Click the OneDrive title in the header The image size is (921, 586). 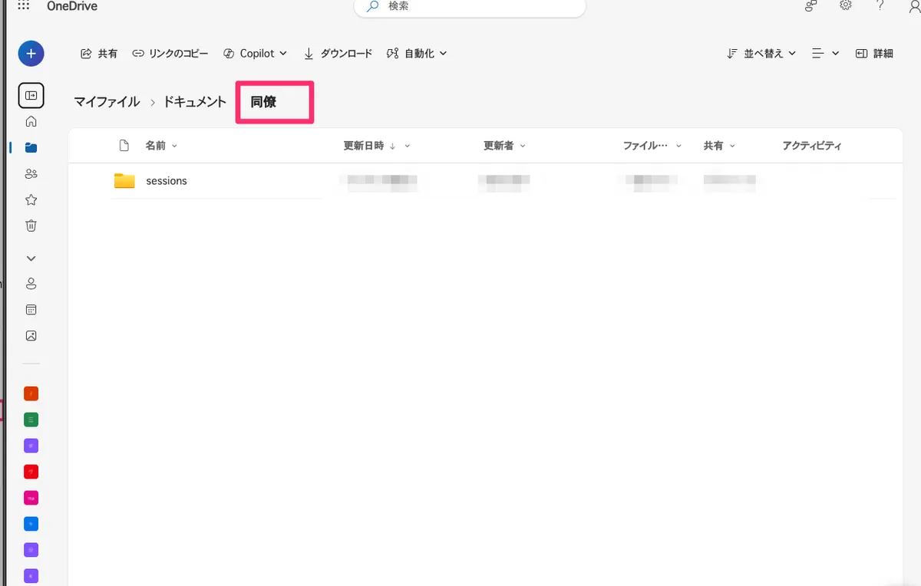tap(72, 7)
